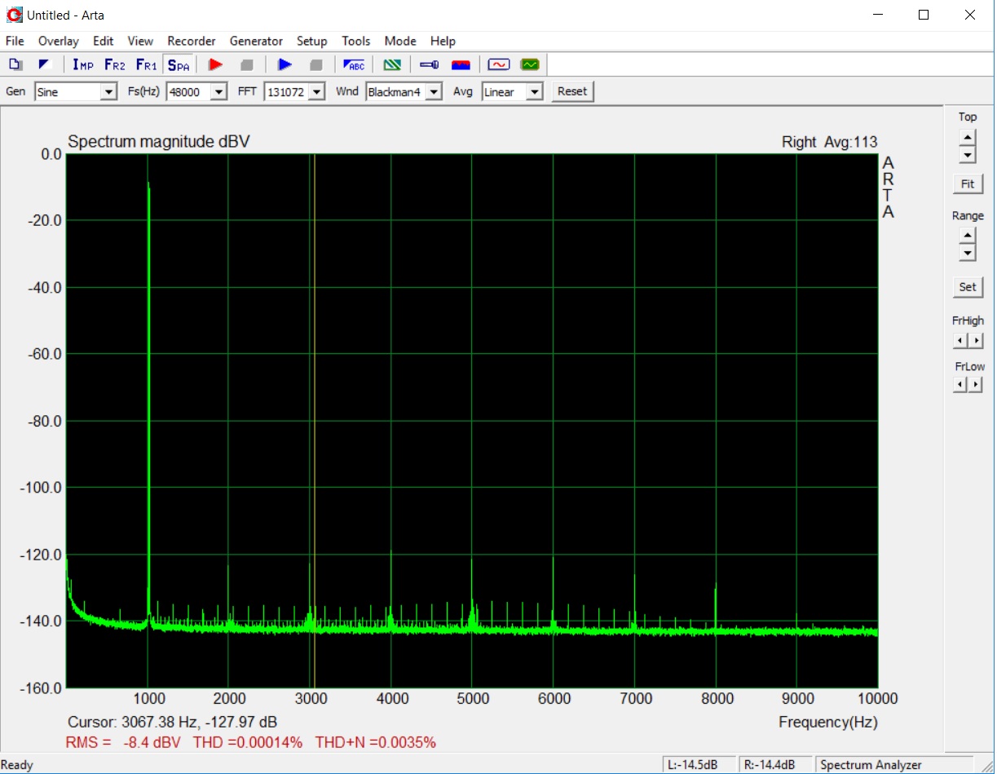Image resolution: width=997 pixels, height=774 pixels.
Task: Click the red and blue level icon
Action: [461, 64]
